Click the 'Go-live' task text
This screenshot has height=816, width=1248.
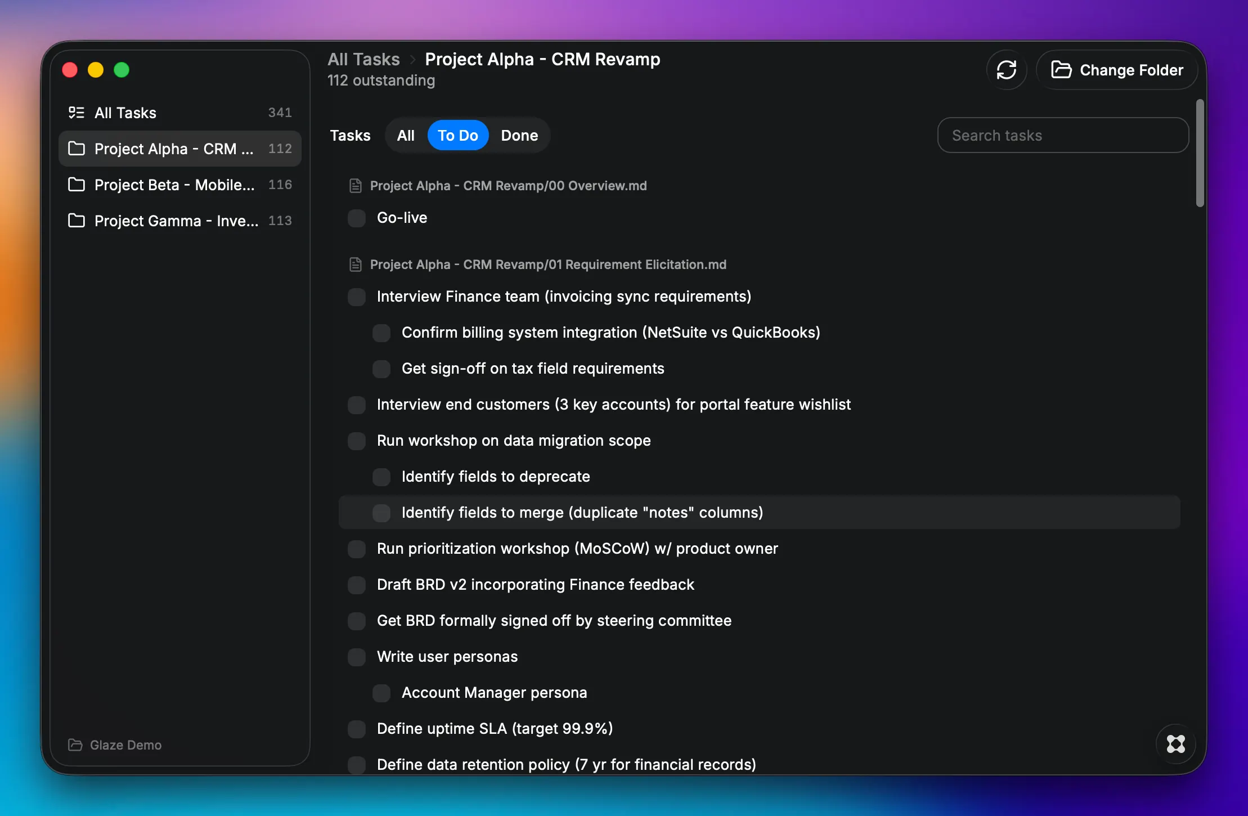coord(402,218)
